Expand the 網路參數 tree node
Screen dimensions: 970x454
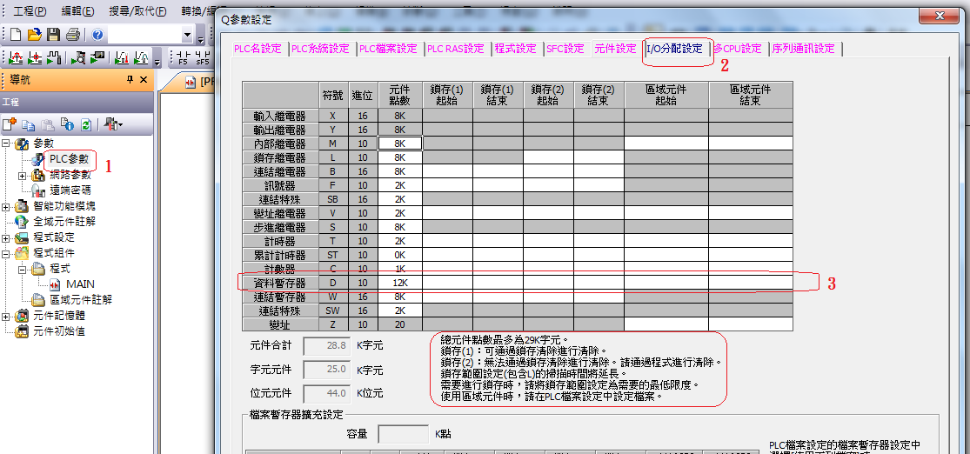click(22, 175)
